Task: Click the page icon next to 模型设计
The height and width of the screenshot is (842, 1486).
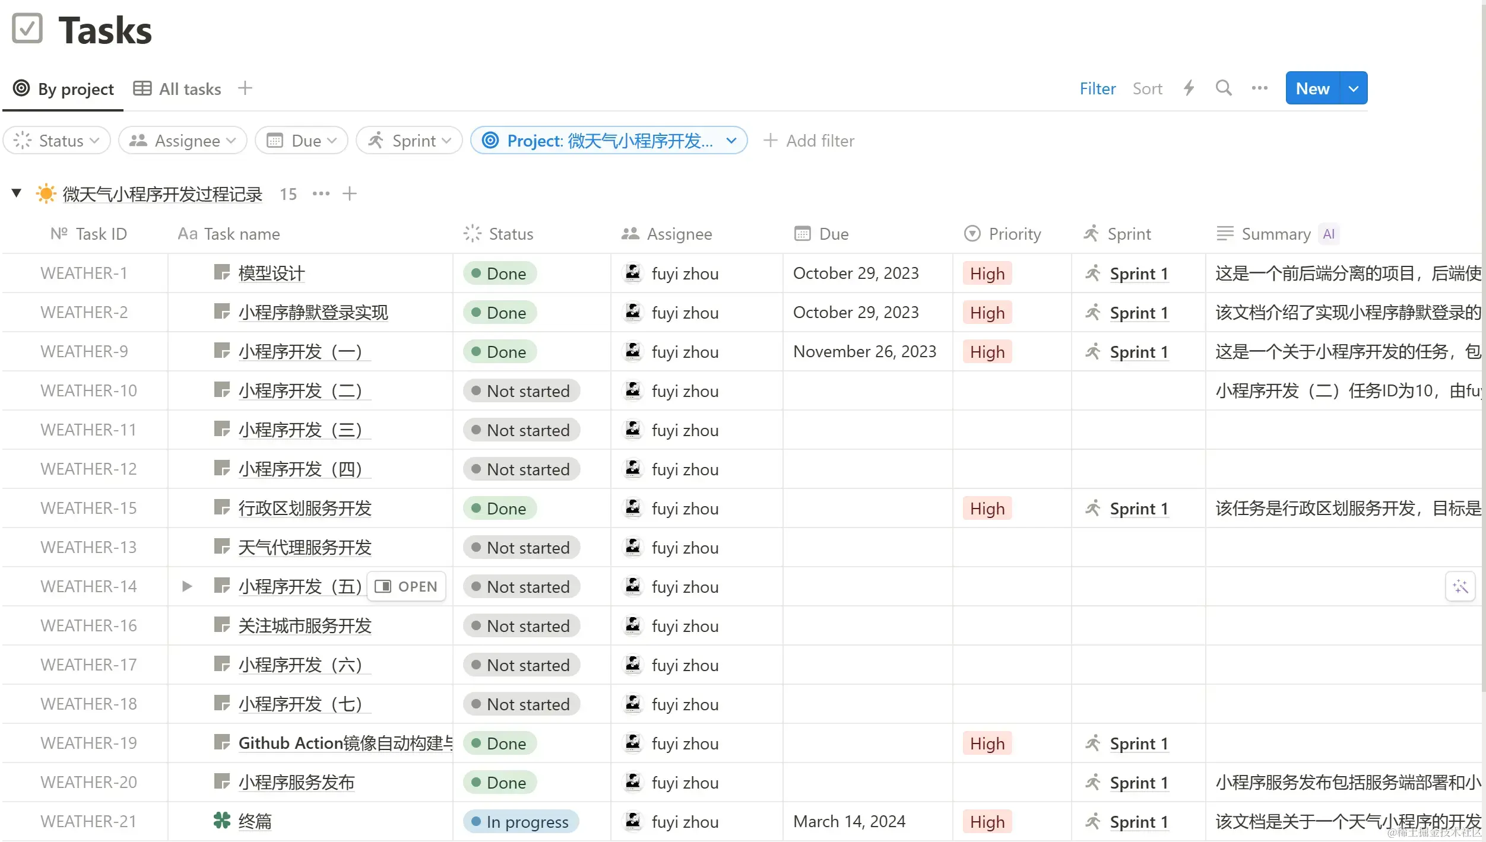Action: click(221, 273)
